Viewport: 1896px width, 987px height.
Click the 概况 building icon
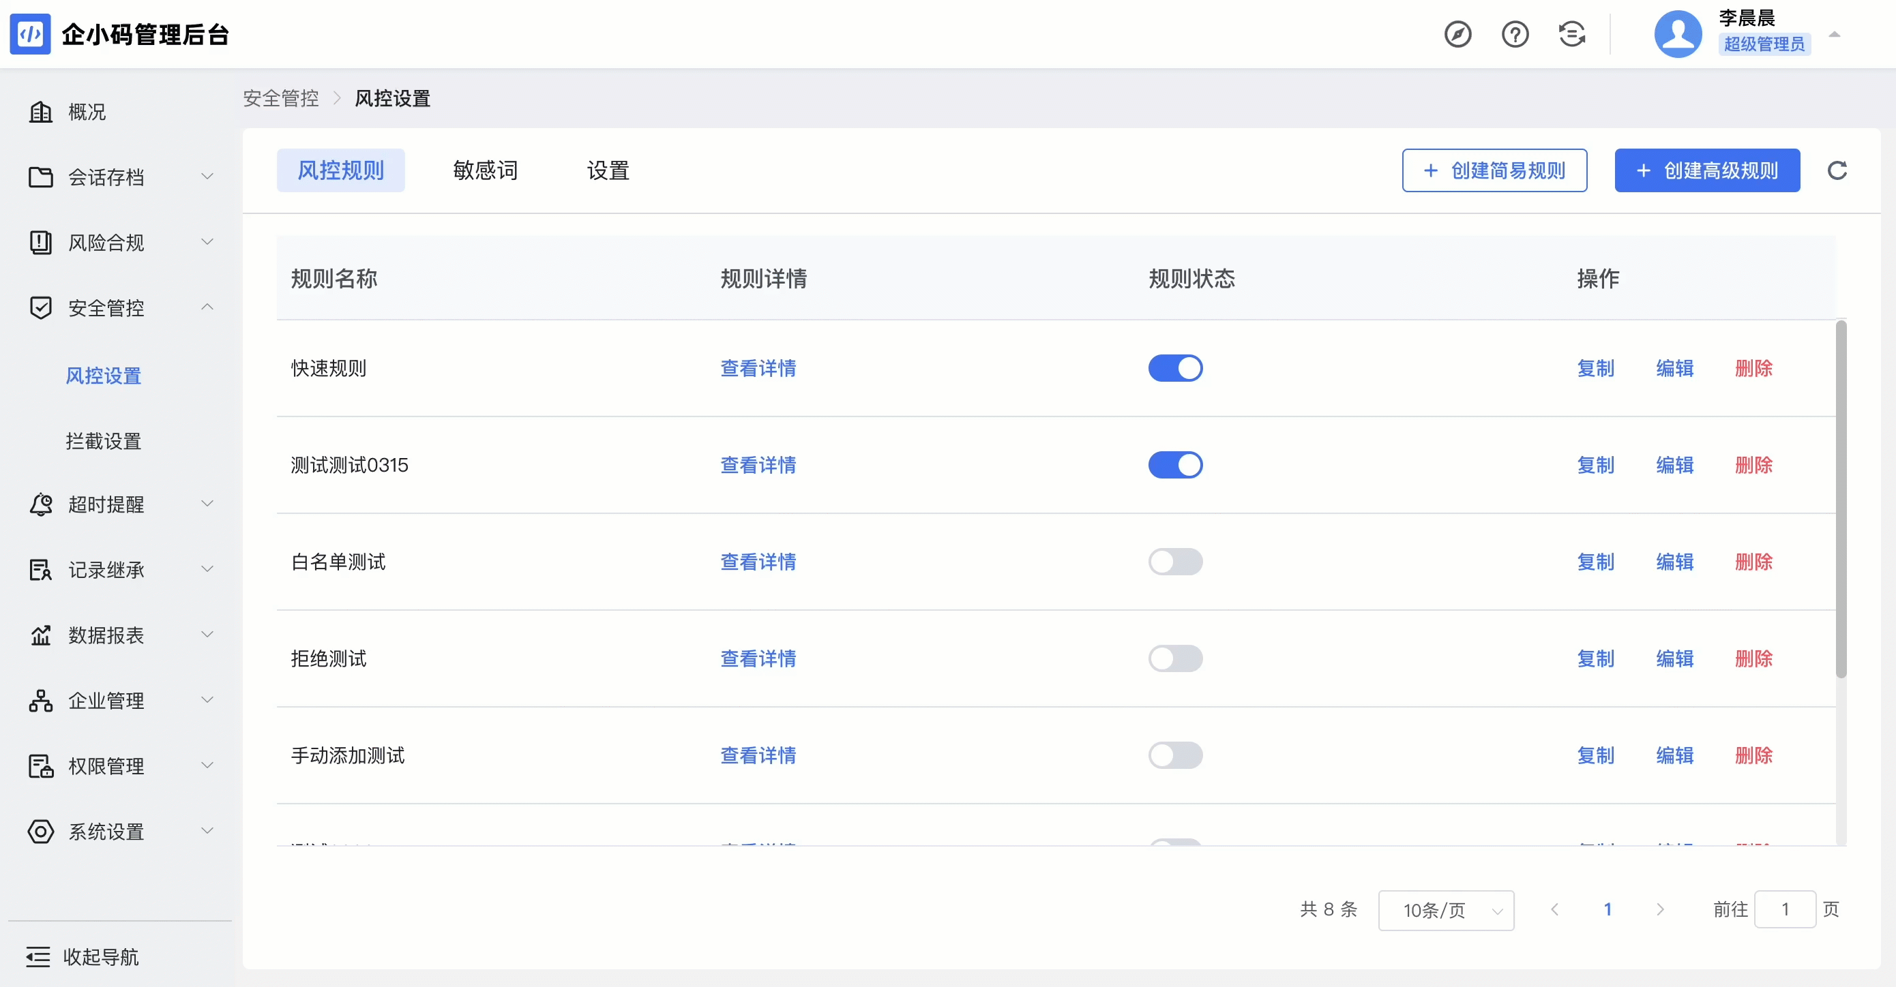(x=40, y=112)
